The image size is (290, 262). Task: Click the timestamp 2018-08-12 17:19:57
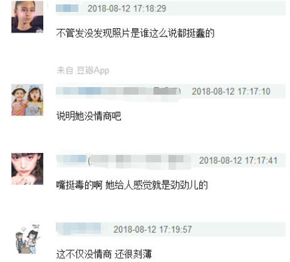pyautogui.click(x=153, y=229)
